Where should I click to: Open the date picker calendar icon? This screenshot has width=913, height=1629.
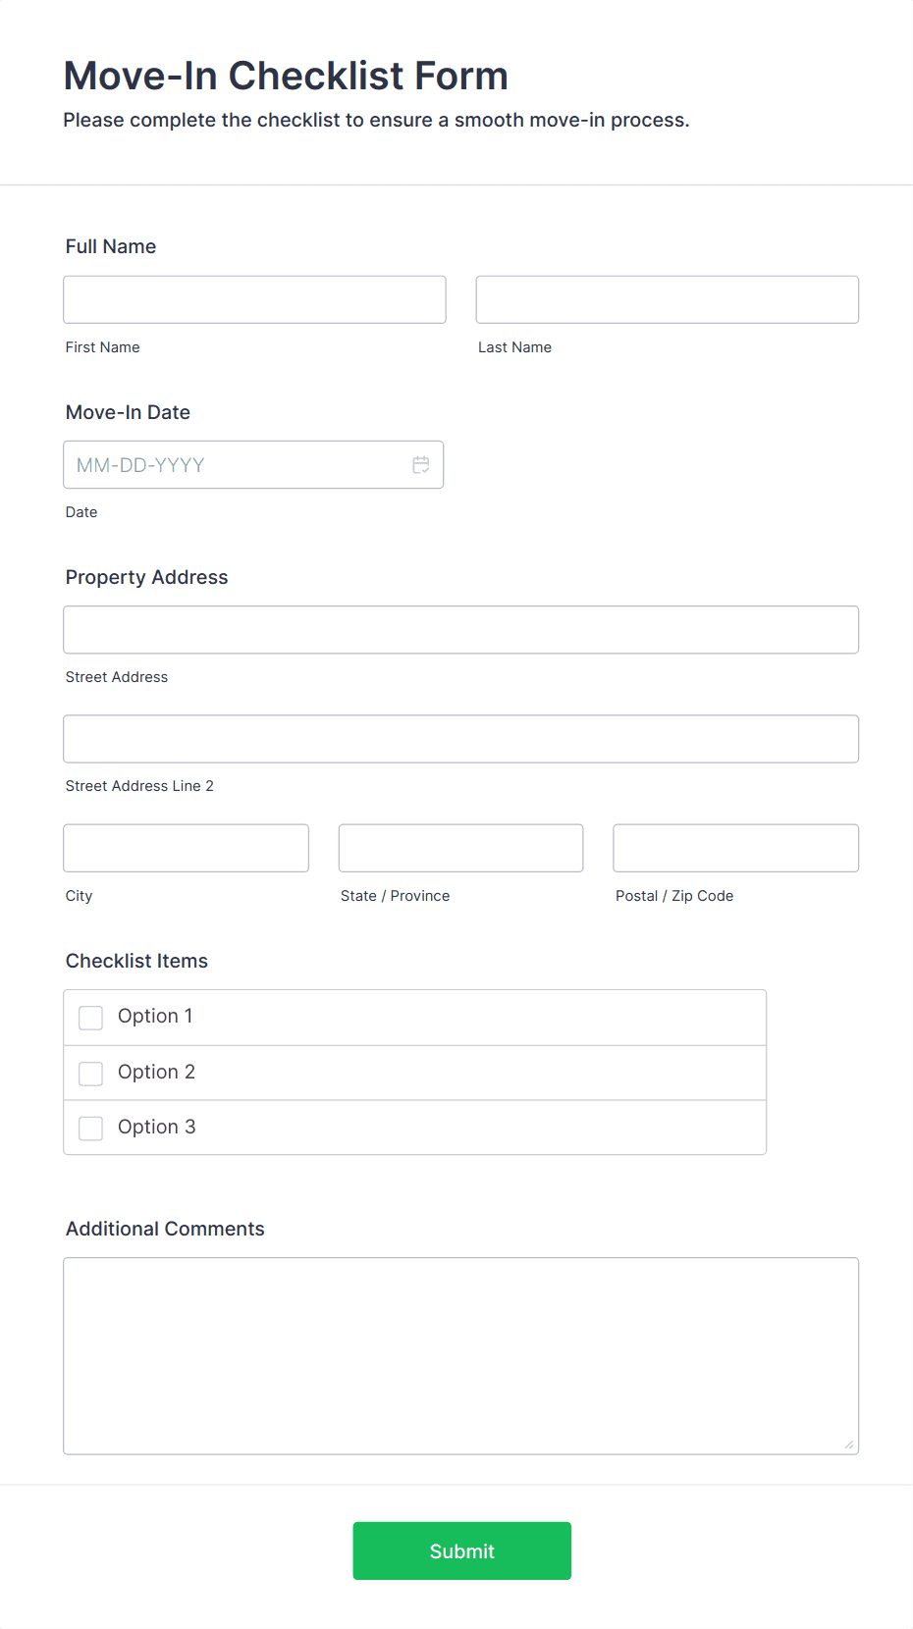pos(421,464)
